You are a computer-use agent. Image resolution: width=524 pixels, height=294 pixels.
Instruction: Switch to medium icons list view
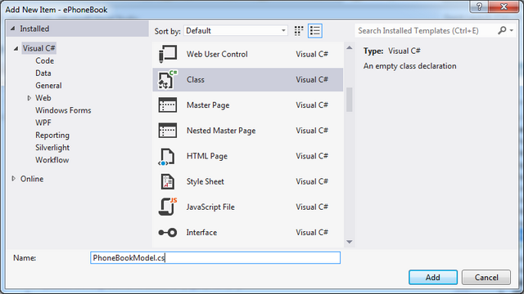coord(314,31)
